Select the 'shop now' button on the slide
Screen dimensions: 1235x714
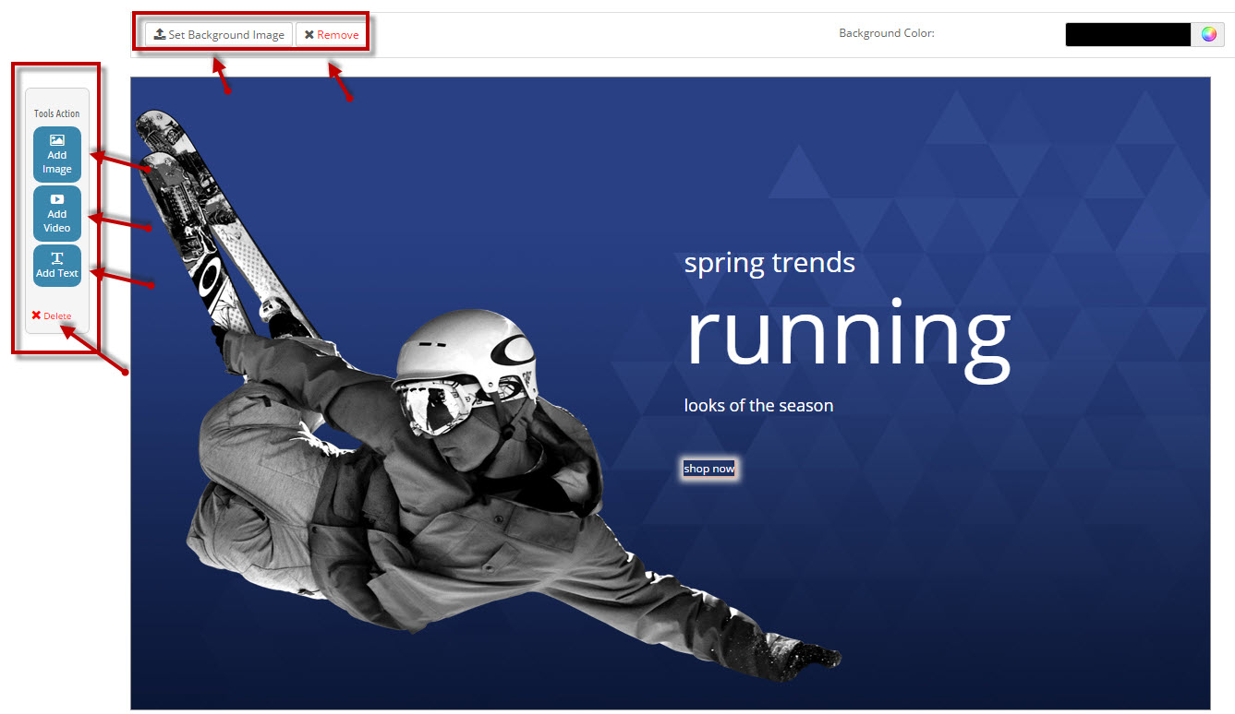pos(709,469)
